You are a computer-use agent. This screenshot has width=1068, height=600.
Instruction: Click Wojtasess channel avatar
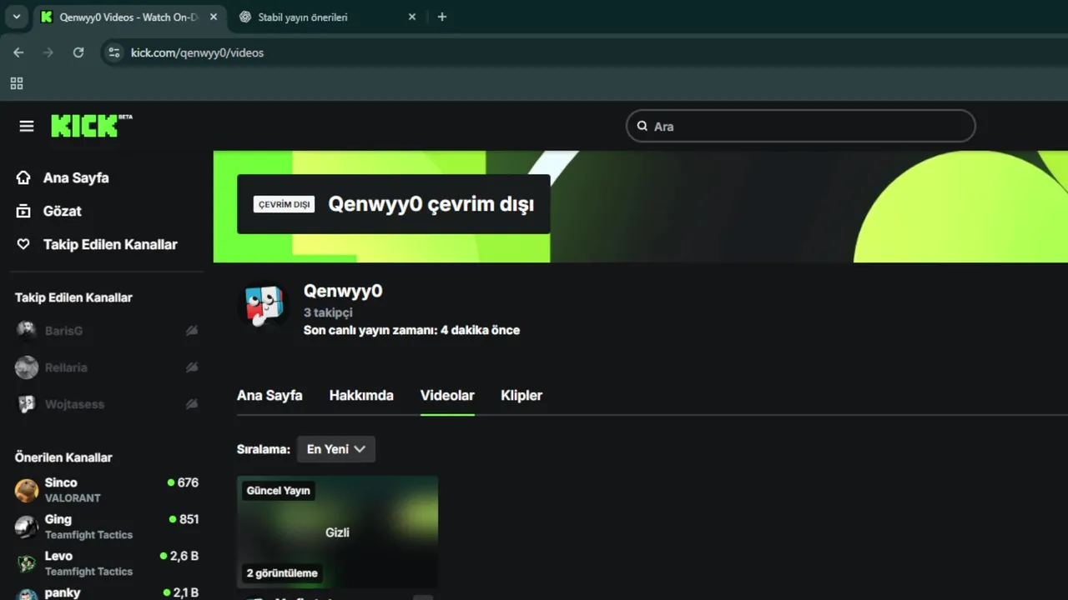coord(27,404)
